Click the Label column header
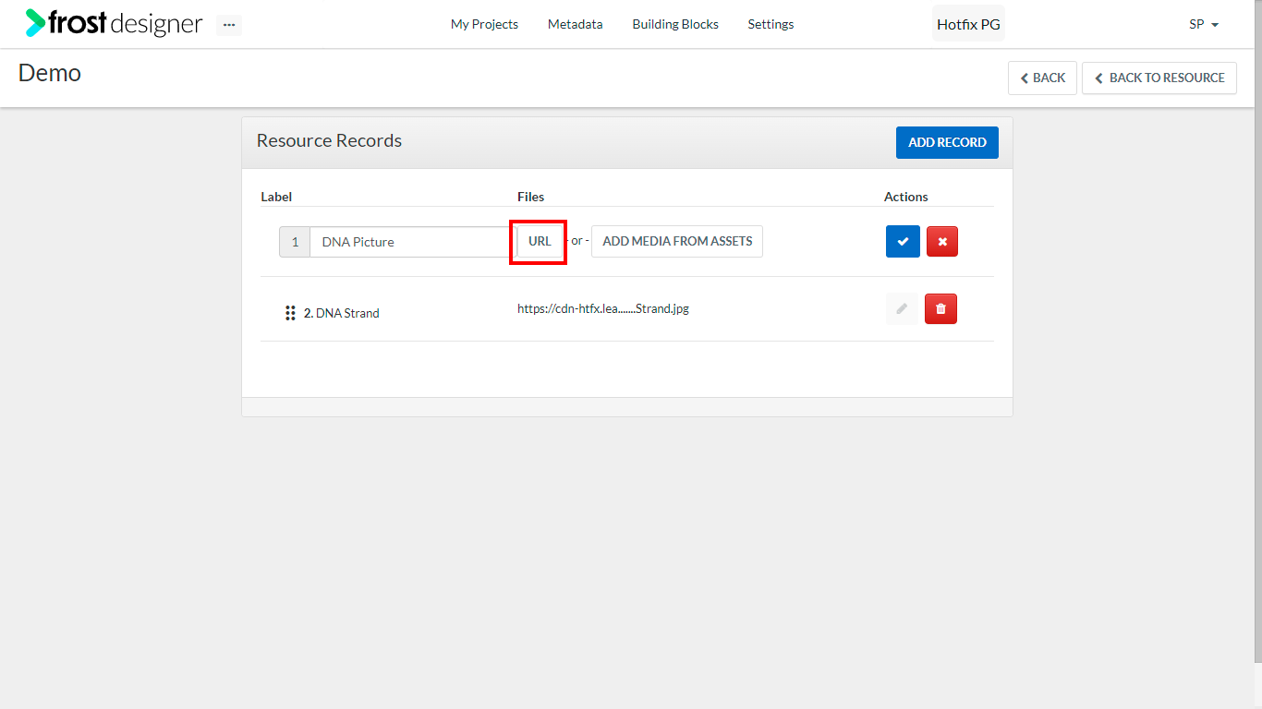 tap(276, 197)
